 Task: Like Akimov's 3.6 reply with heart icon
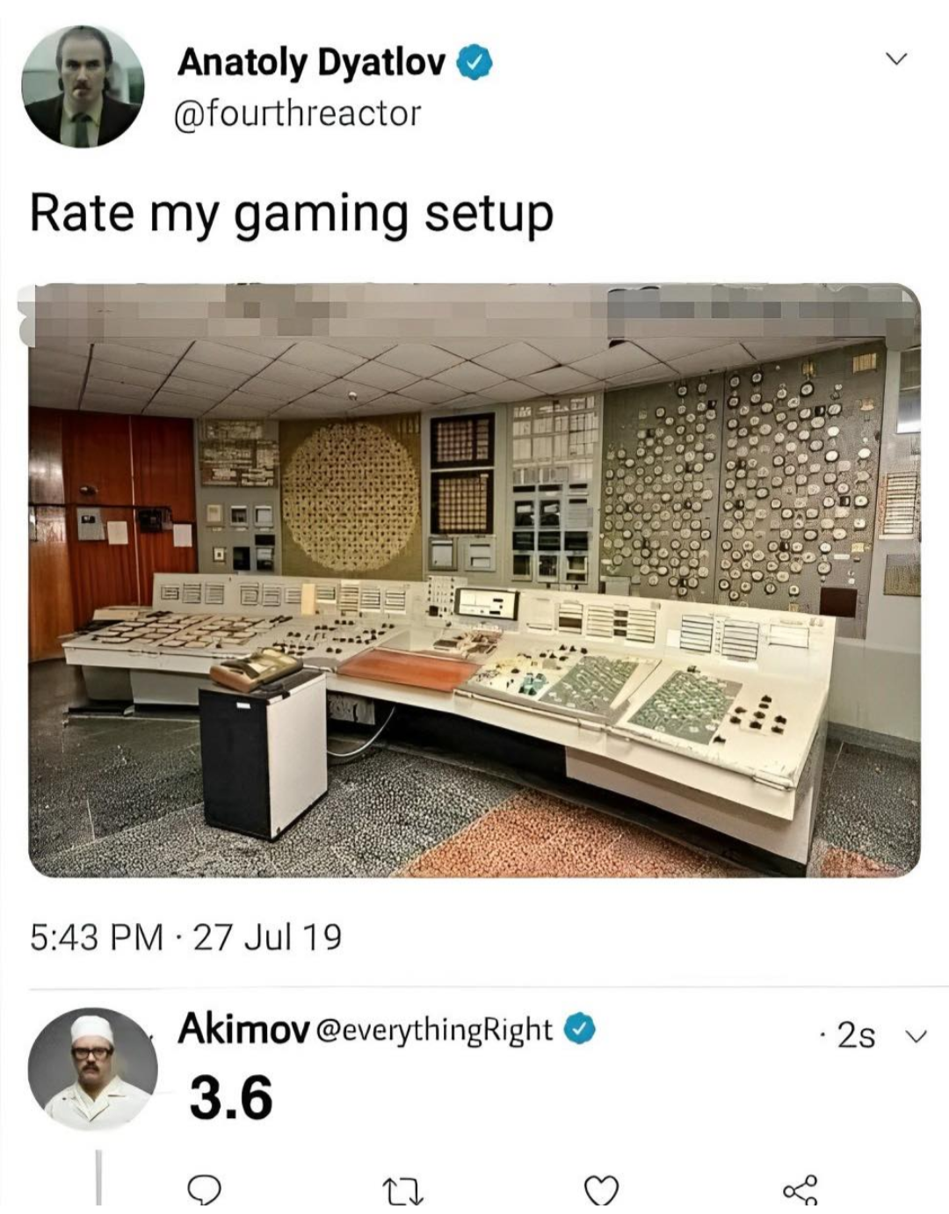coord(602,1191)
